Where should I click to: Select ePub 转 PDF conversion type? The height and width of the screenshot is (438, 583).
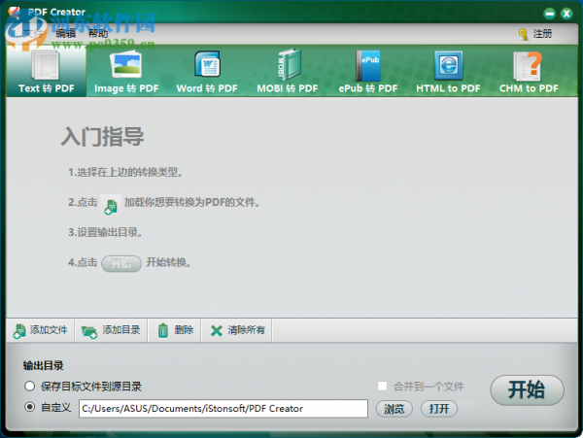(x=367, y=72)
